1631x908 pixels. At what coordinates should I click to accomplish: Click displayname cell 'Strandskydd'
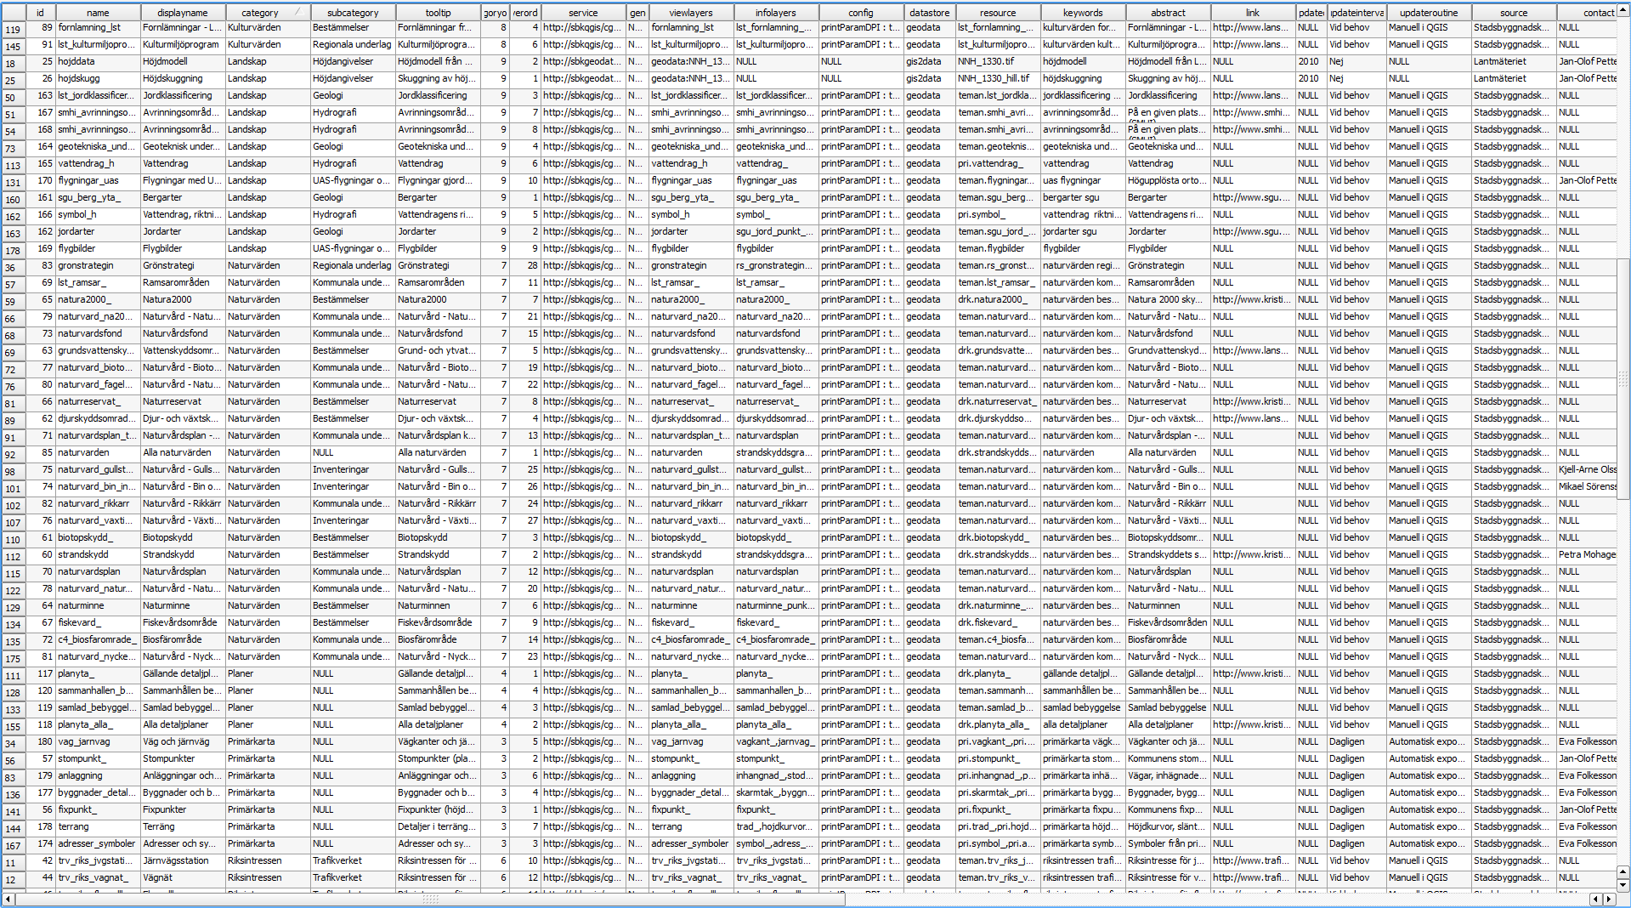coord(183,554)
